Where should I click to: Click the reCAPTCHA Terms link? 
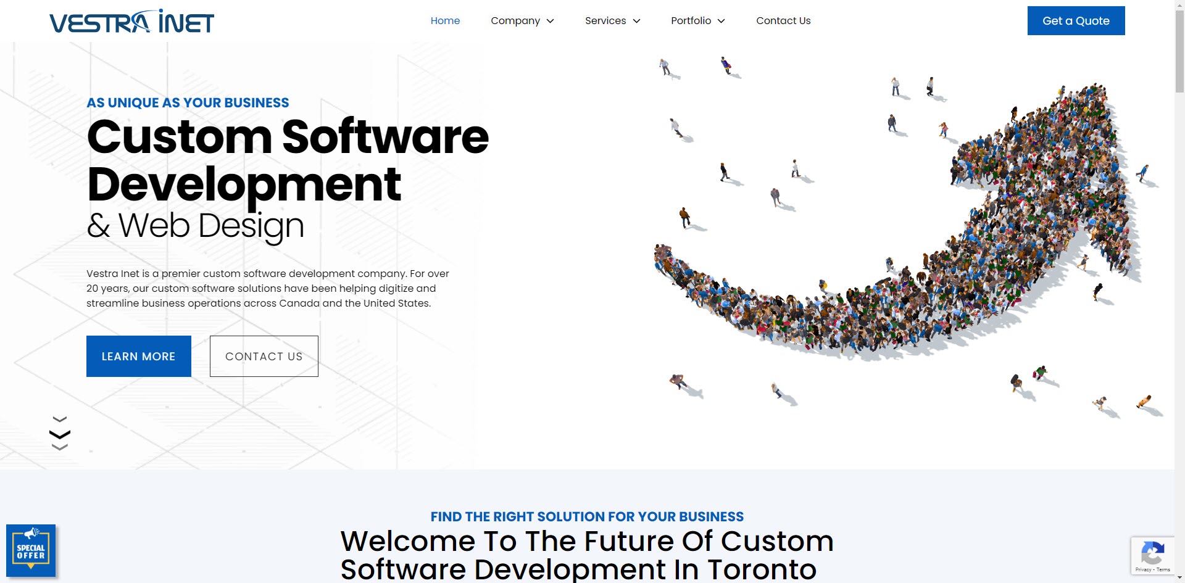(x=1163, y=569)
